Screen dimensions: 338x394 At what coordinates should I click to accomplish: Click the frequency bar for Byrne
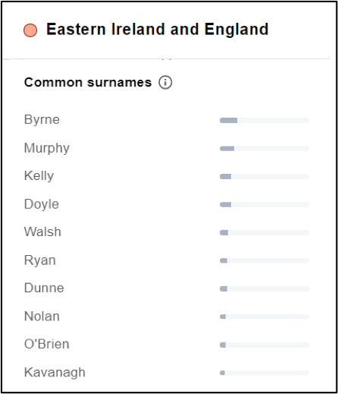point(264,120)
